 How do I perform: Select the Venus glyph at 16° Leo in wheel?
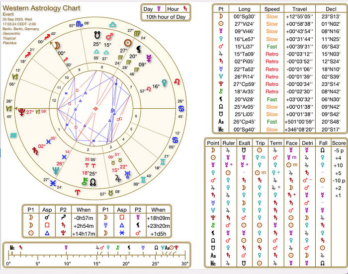164,83
